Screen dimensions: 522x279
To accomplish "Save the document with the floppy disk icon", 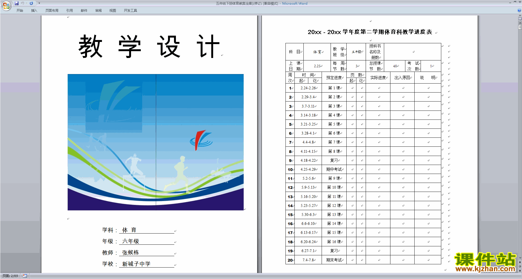I will (x=17, y=3).
